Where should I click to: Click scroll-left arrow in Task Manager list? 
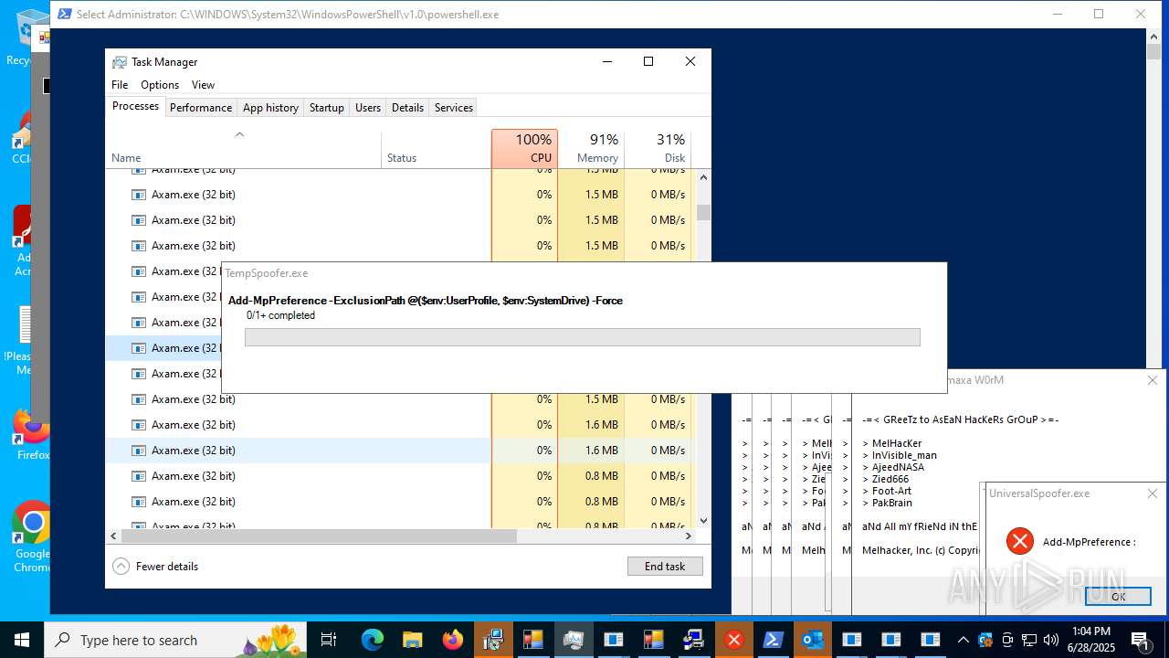pos(114,536)
